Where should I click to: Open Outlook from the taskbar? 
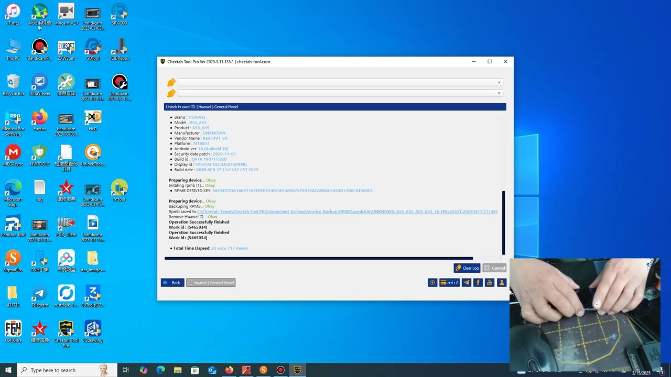(x=212, y=370)
